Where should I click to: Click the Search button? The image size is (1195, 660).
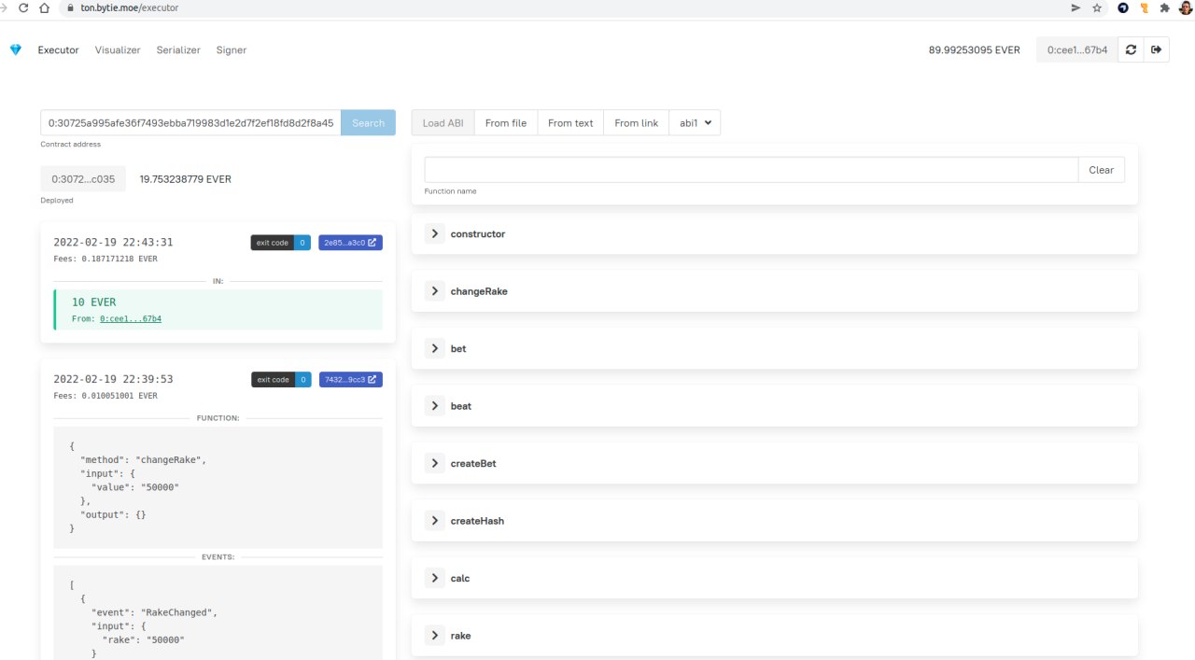[x=368, y=123]
